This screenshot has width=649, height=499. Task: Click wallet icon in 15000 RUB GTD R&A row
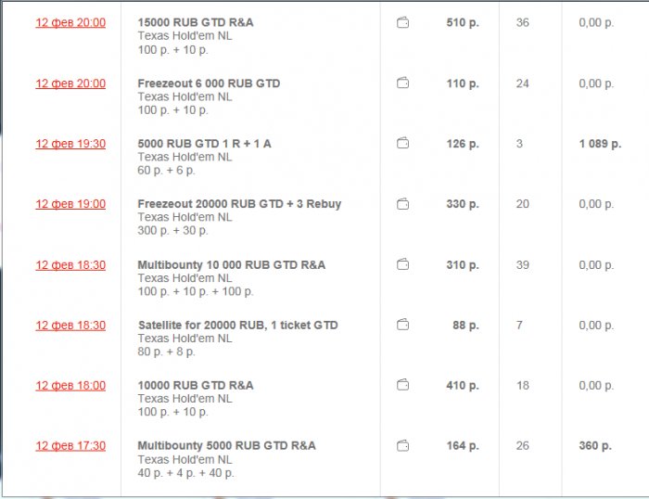pyautogui.click(x=402, y=23)
